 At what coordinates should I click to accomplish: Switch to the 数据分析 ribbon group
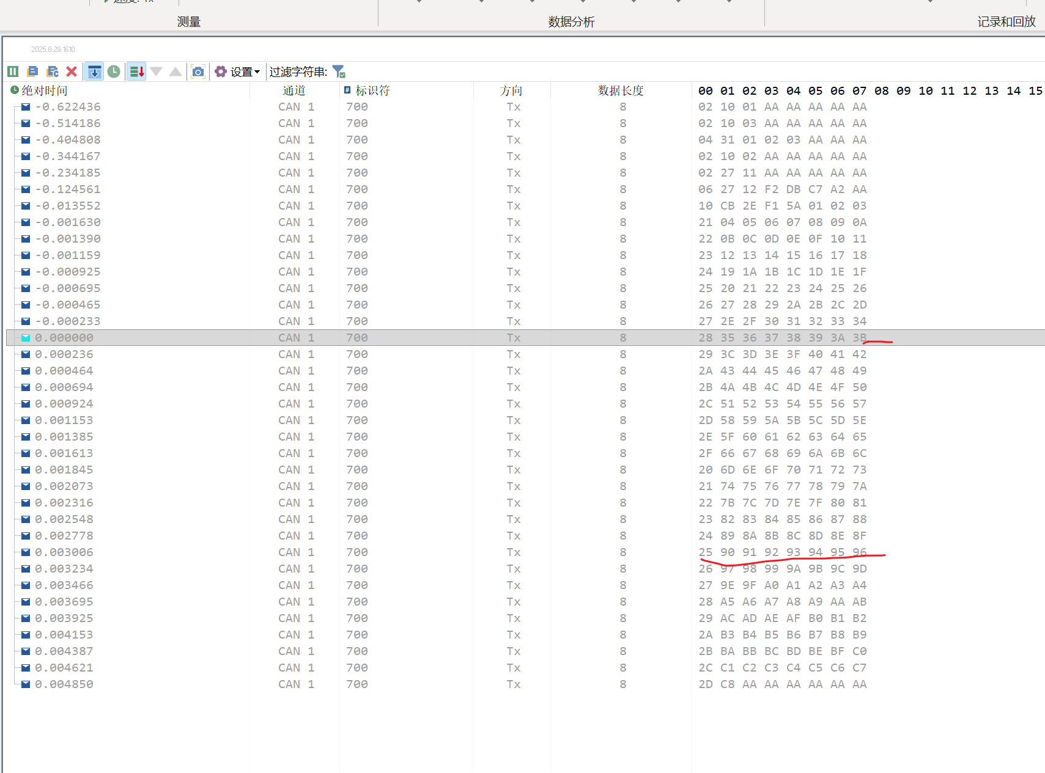point(571,22)
